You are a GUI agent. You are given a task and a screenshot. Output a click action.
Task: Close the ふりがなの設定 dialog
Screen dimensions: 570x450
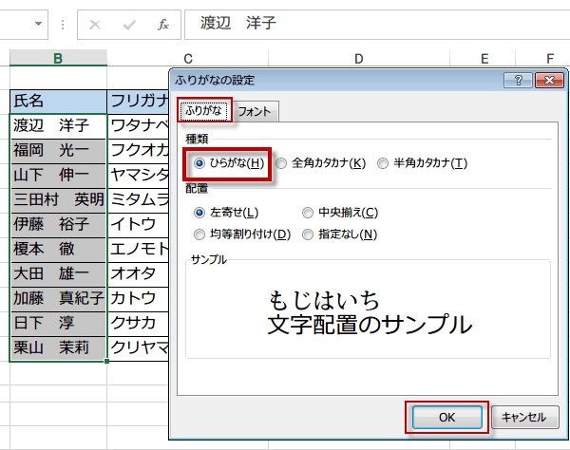[x=545, y=81]
